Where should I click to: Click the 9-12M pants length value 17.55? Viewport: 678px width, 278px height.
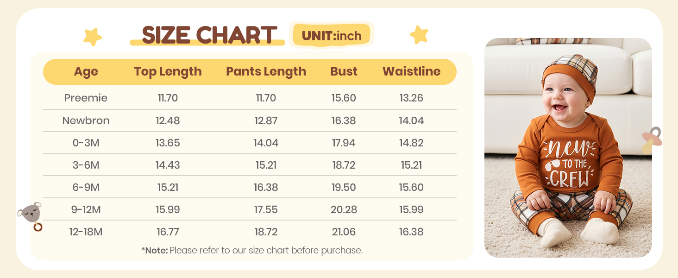click(x=266, y=209)
